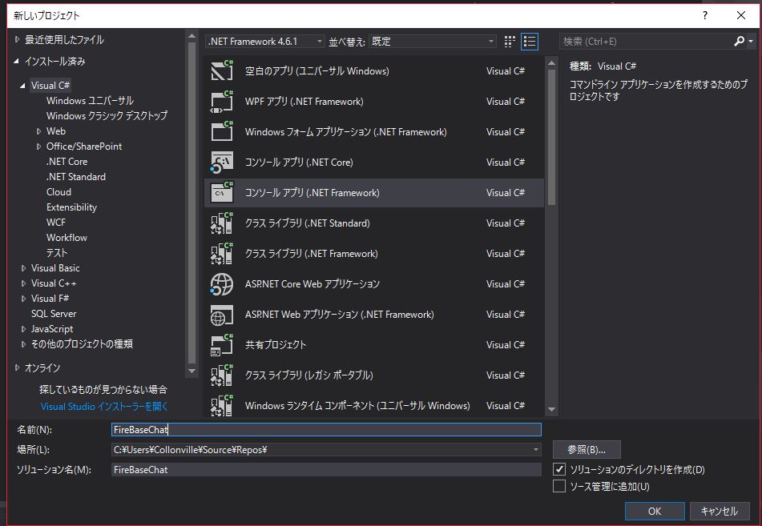Select the Workflow category
Screen dimensions: 762x526
67,238
